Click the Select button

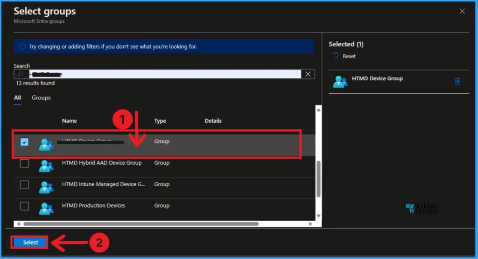coord(30,242)
